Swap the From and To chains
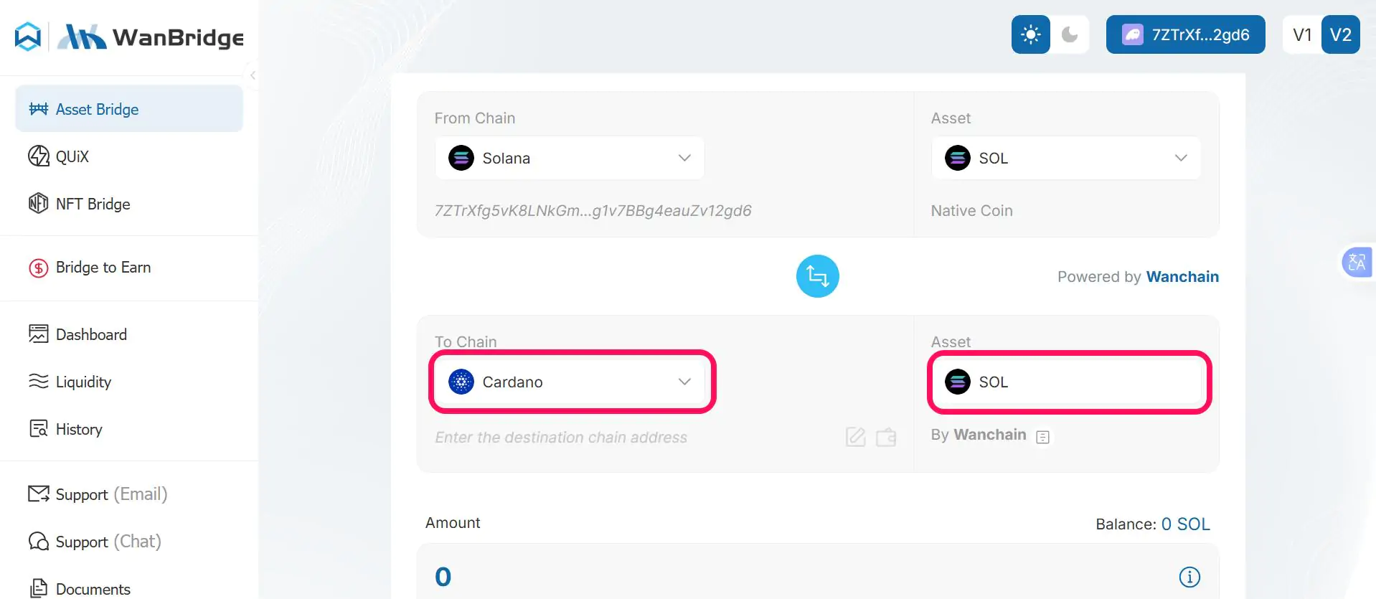Viewport: 1376px width, 599px height. (x=817, y=275)
